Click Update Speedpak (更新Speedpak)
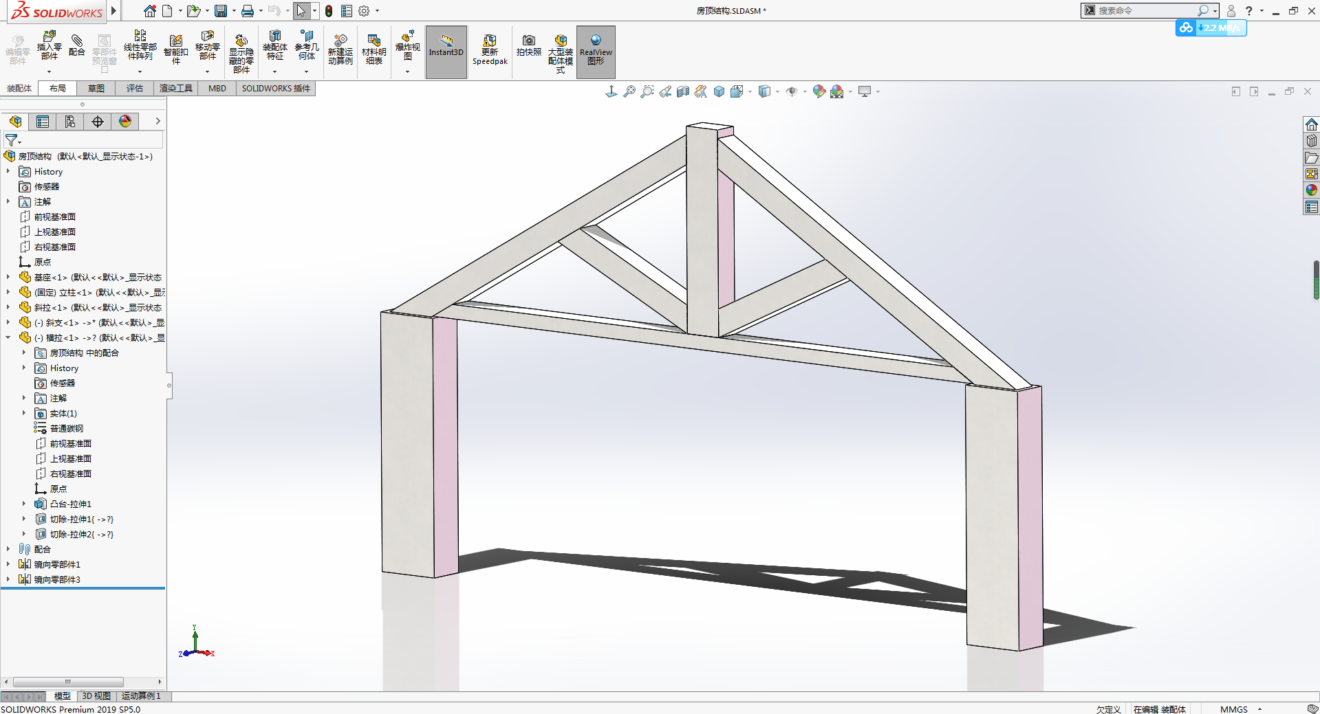 tap(490, 49)
